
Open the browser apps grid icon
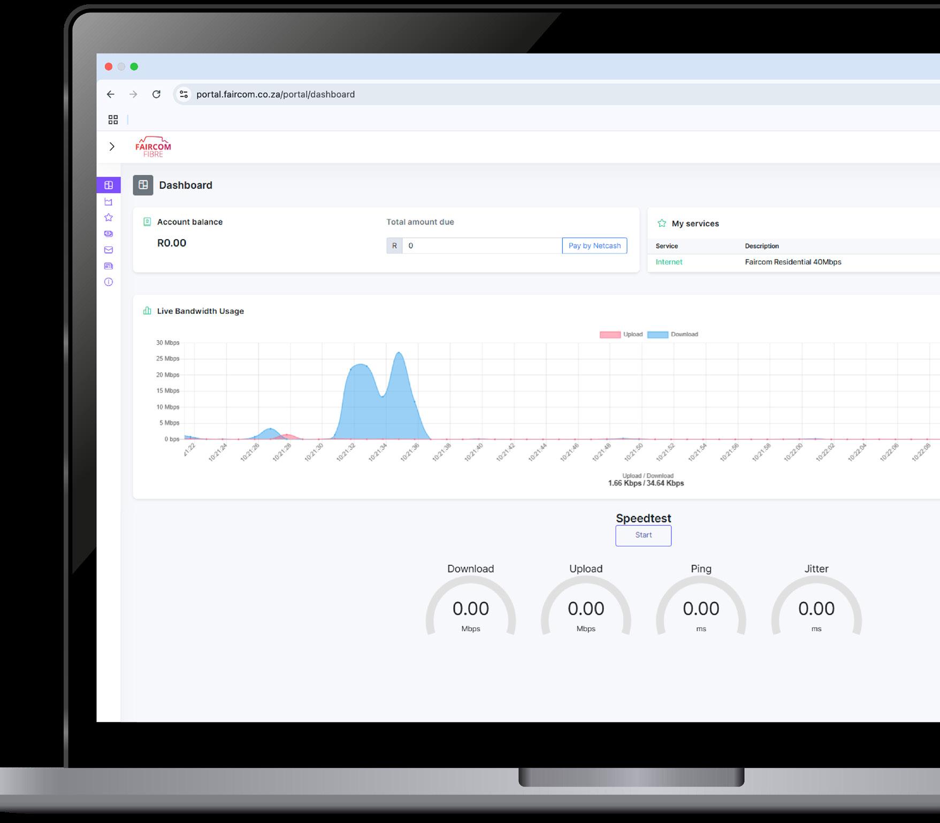click(113, 120)
